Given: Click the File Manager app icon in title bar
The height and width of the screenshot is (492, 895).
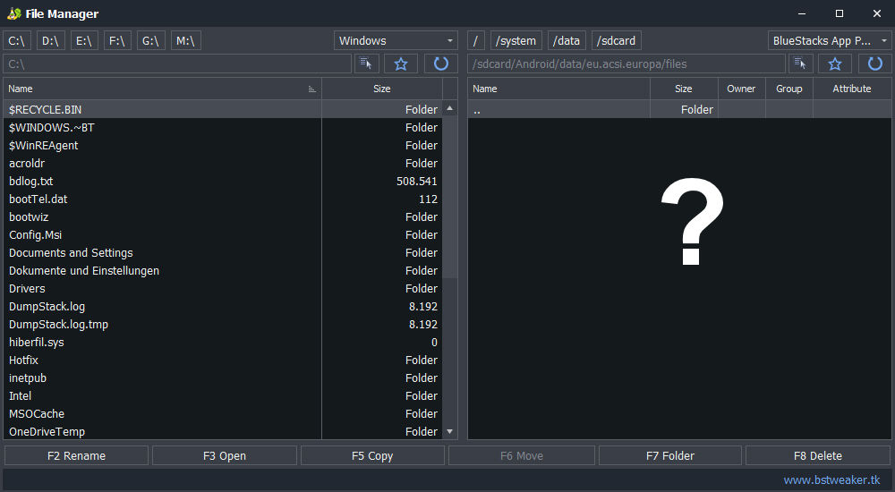Looking at the screenshot, I should tap(13, 13).
